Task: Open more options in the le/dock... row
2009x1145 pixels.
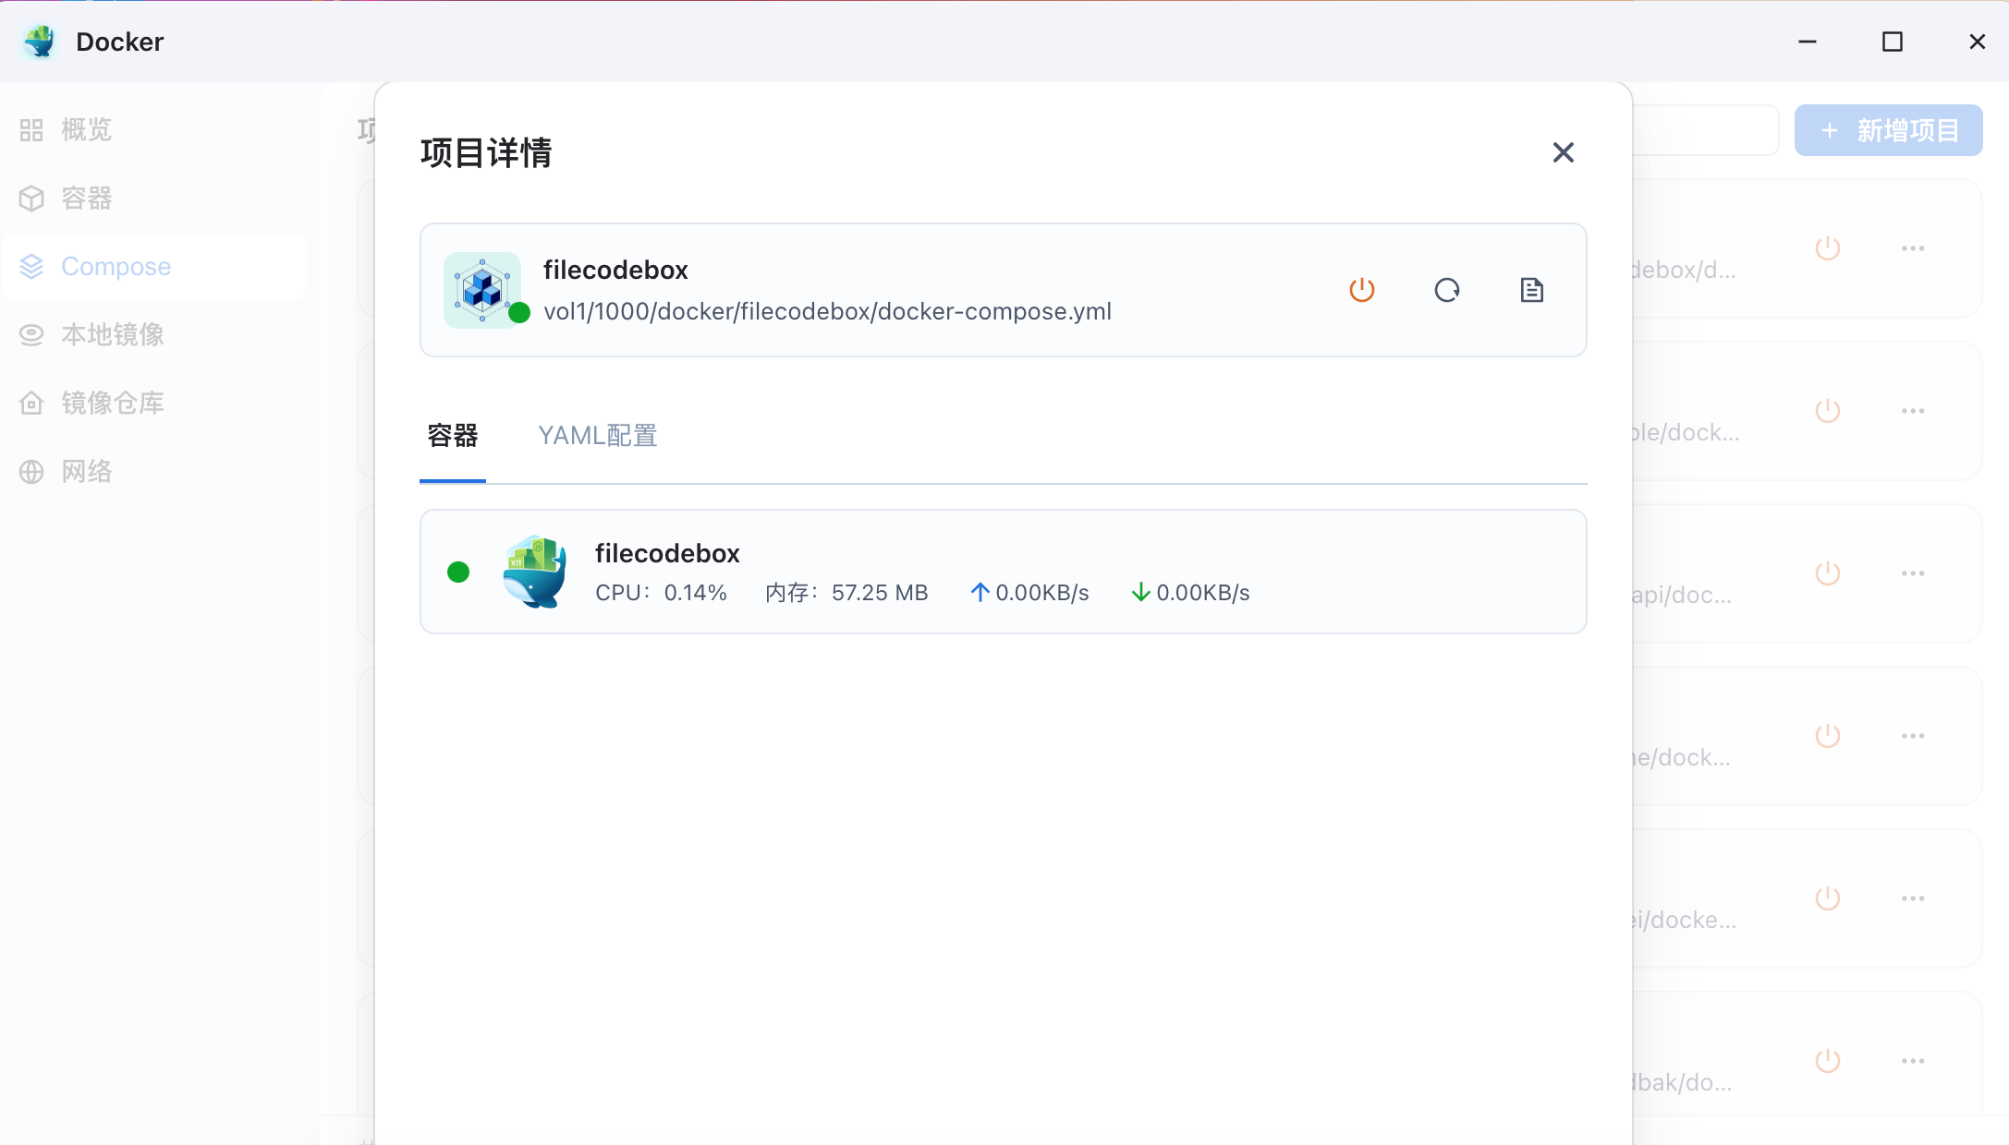Action: coord(1913,411)
